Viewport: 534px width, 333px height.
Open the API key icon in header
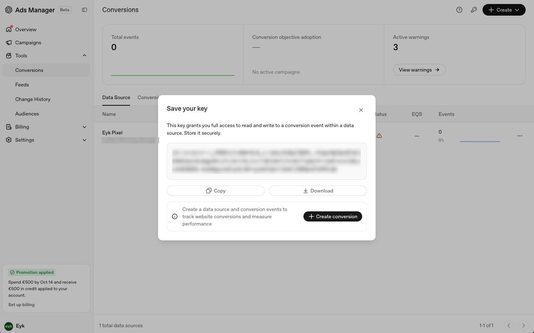click(474, 10)
